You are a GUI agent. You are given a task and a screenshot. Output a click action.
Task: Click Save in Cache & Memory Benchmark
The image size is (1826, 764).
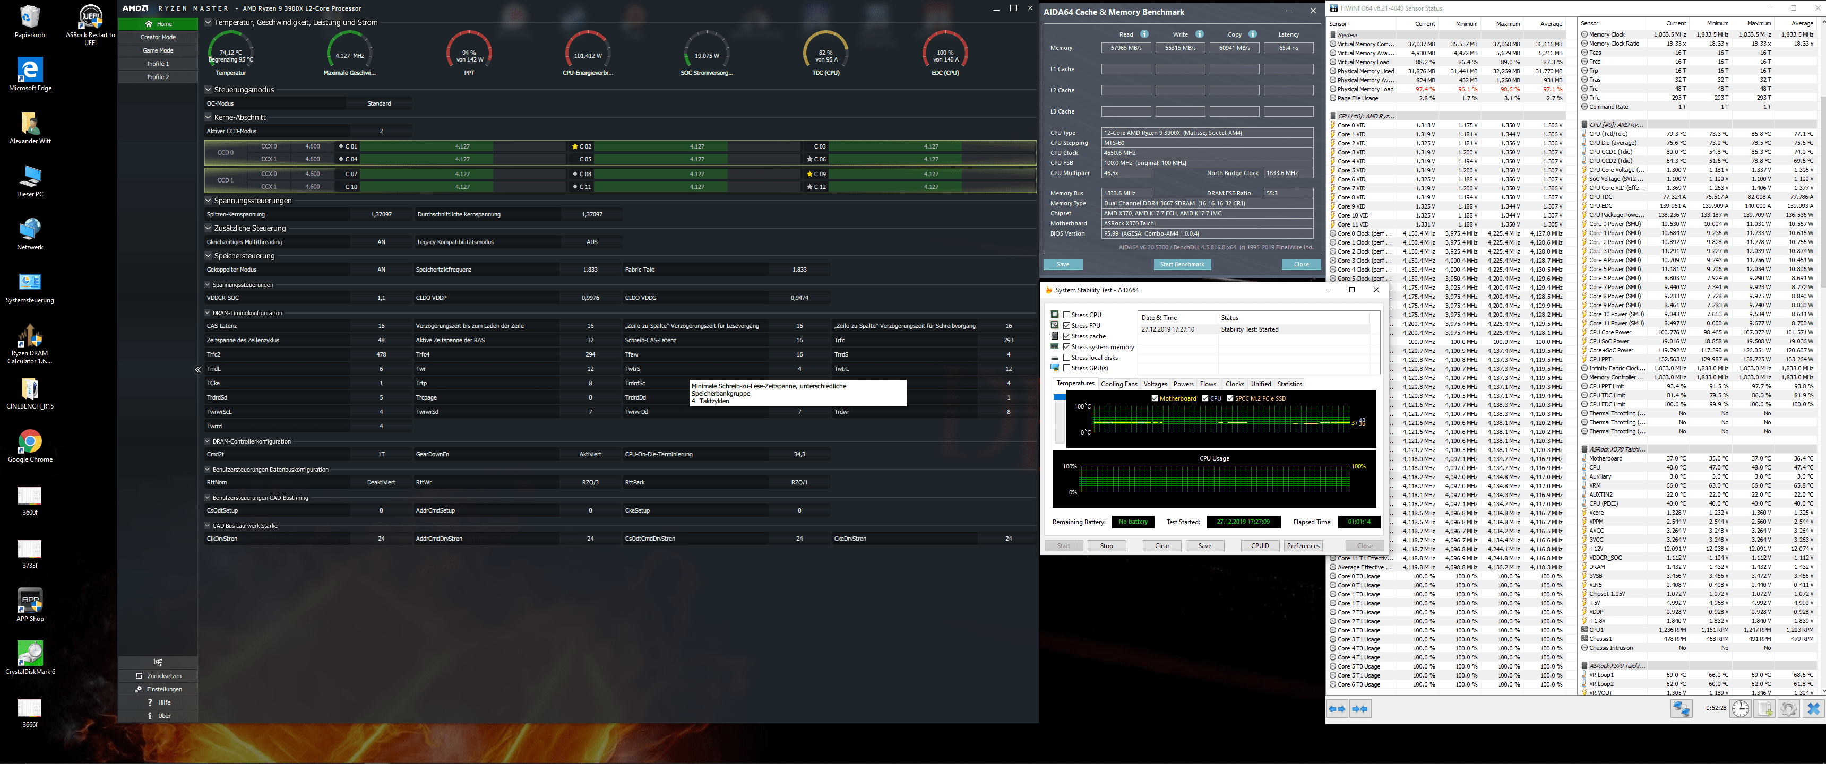click(1063, 264)
